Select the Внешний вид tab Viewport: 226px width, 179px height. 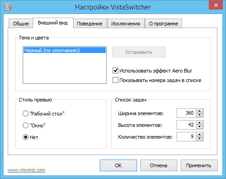pos(53,23)
